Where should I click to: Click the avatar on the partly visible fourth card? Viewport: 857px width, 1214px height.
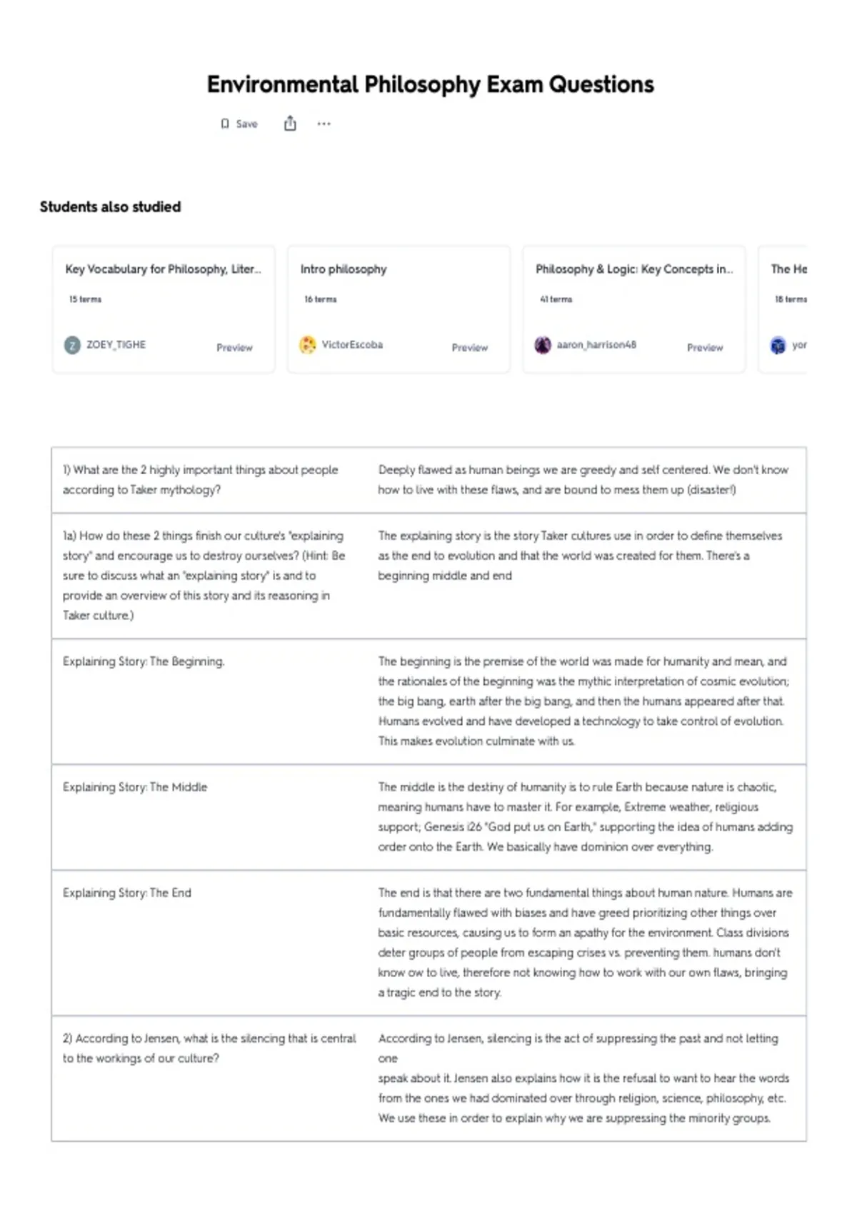[778, 346]
